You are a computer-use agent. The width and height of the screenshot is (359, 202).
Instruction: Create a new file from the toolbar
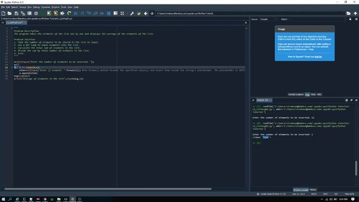3,13
